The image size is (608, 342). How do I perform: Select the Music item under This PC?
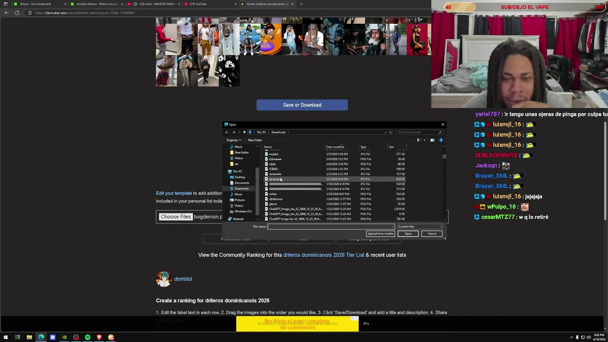238,194
